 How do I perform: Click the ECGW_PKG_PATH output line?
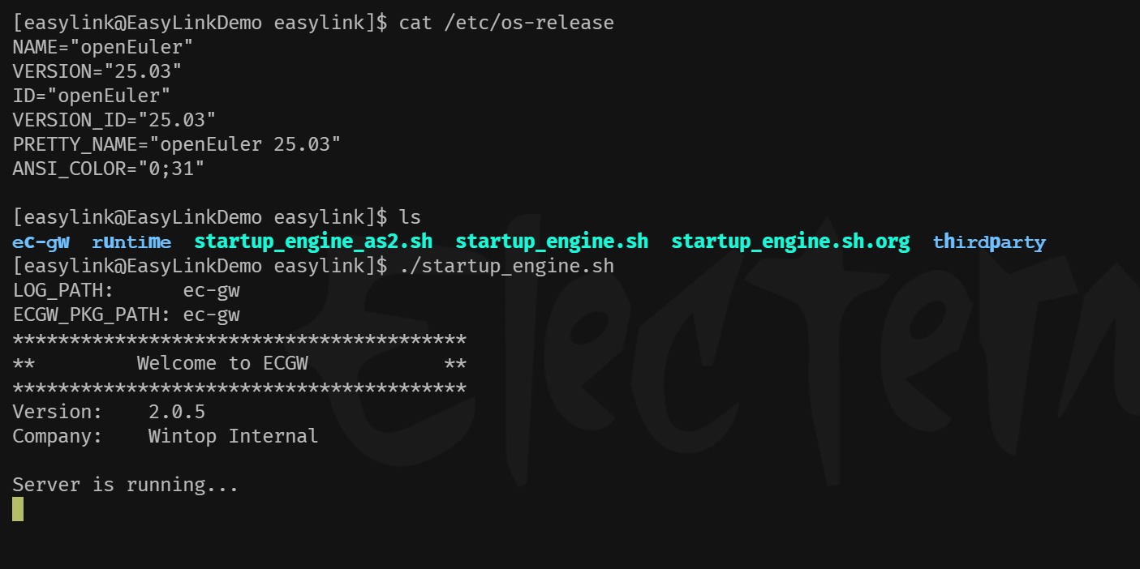pyautogui.click(x=126, y=314)
